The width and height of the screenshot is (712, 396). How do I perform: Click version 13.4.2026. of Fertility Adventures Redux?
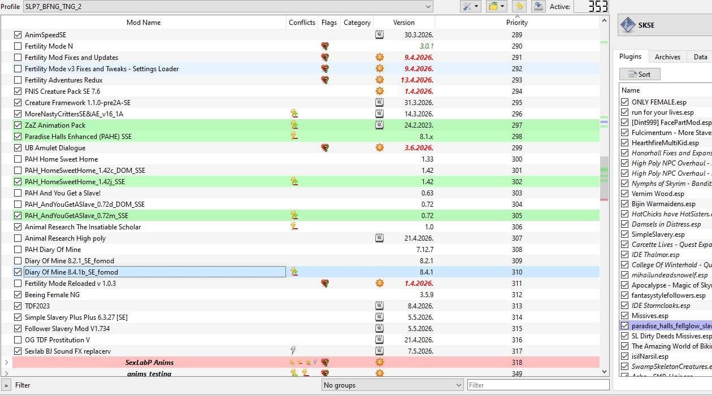coord(417,80)
